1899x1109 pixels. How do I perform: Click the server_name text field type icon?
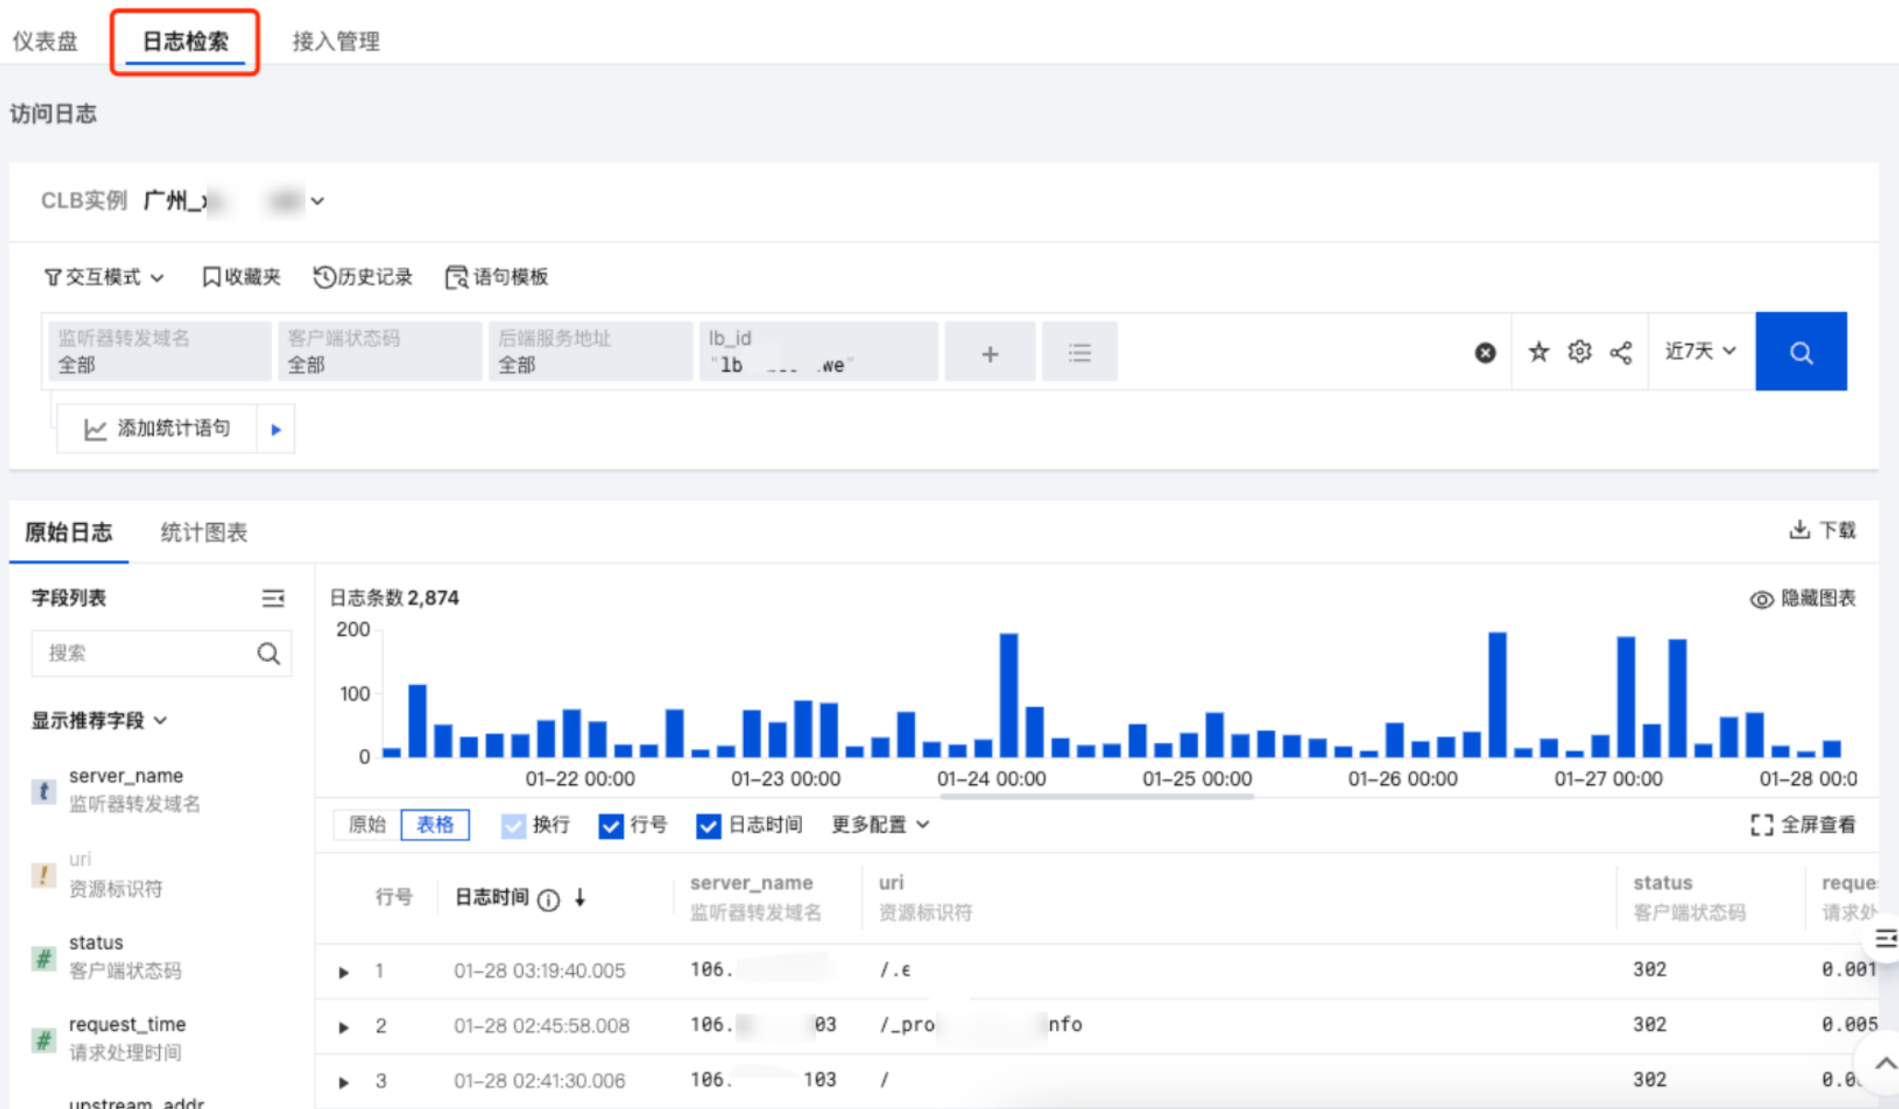click(x=43, y=791)
